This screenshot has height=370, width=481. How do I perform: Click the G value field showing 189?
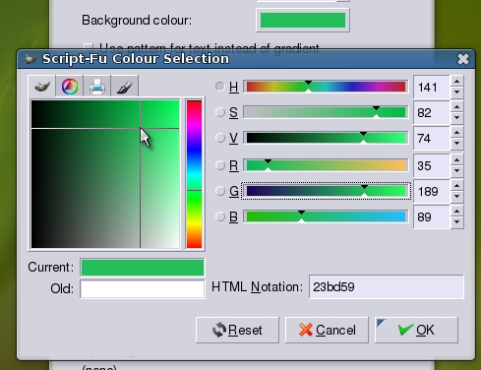(x=432, y=191)
